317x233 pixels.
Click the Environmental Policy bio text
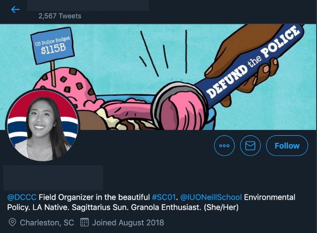[x=270, y=197]
